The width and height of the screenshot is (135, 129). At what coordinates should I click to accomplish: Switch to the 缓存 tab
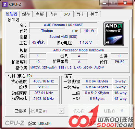[x=26, y=14]
